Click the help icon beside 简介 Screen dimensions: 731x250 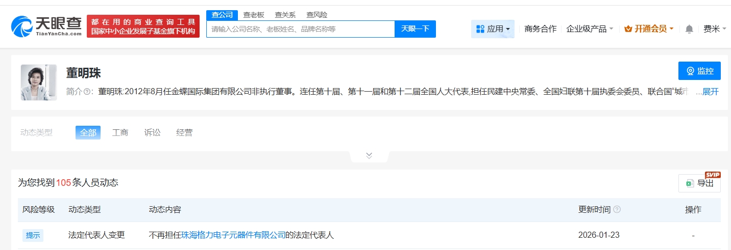pyautogui.click(x=87, y=92)
